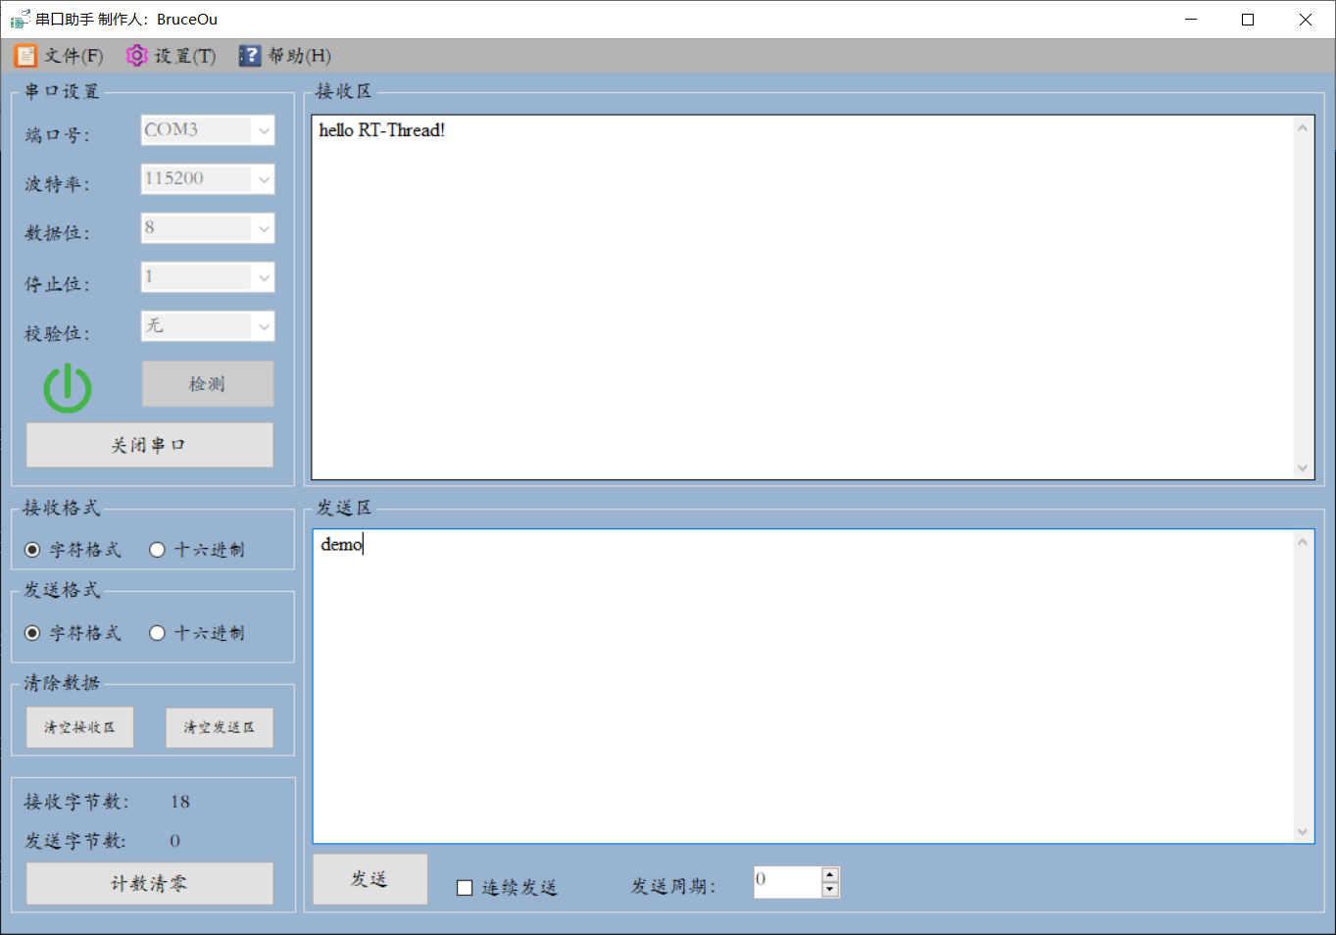The height and width of the screenshot is (935, 1336).
Task: Click the 发送字节数 value 0
Action: (175, 841)
